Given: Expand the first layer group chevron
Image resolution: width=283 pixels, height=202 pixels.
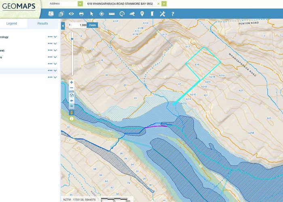Looking at the screenshot, I should [55, 37].
